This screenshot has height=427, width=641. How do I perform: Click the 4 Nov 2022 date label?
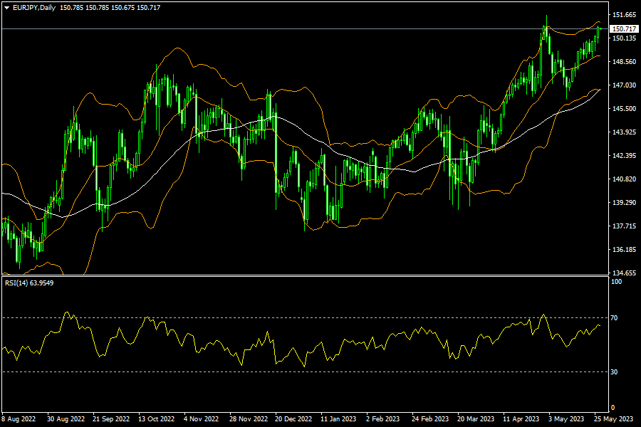coord(201,419)
